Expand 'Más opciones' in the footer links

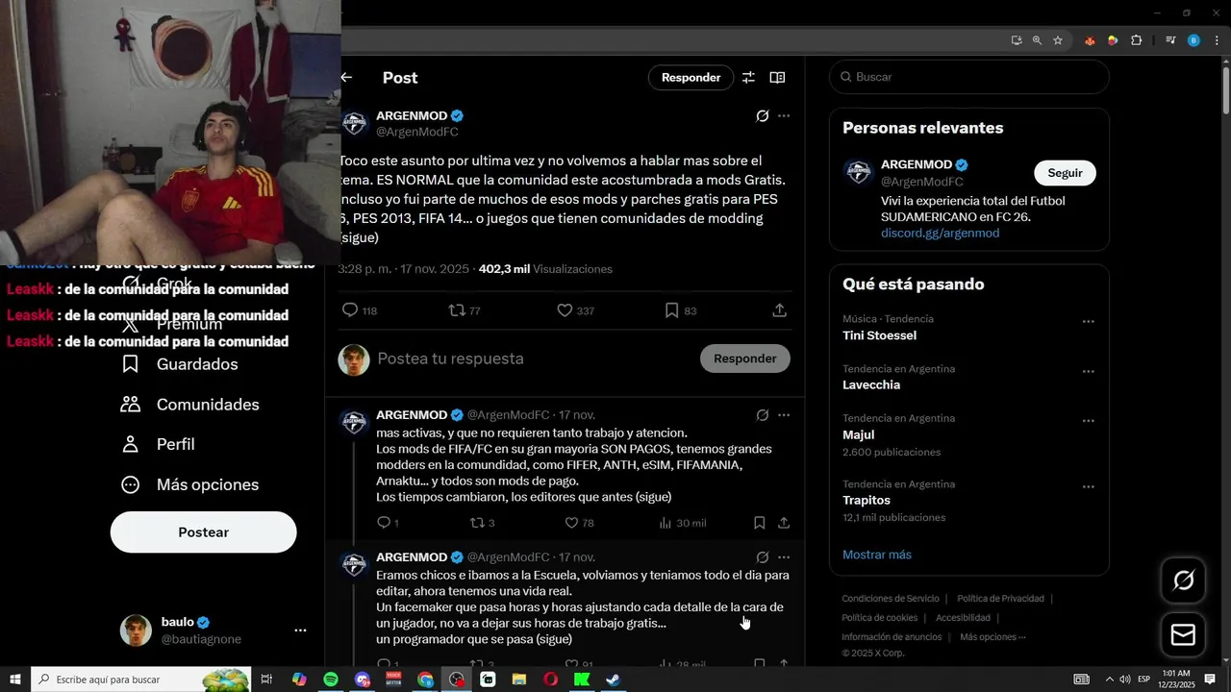click(x=992, y=637)
